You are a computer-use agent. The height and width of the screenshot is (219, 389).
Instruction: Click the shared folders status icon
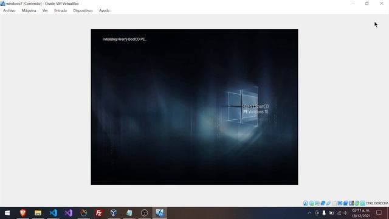[x=334, y=203]
